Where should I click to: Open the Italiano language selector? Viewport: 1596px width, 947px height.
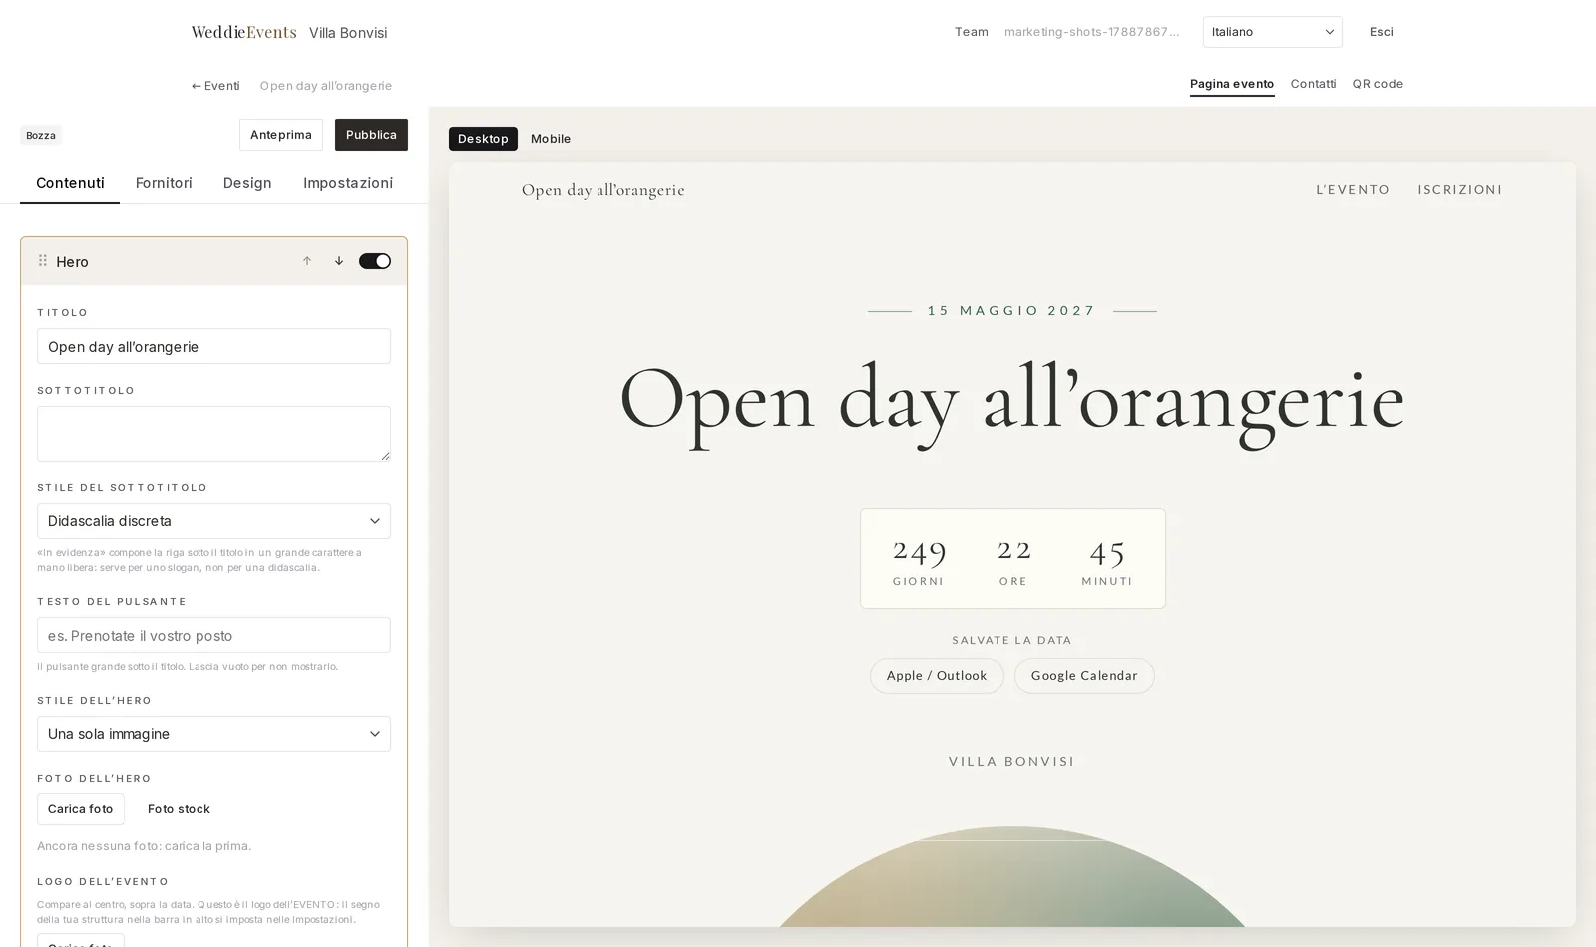coord(1272,32)
